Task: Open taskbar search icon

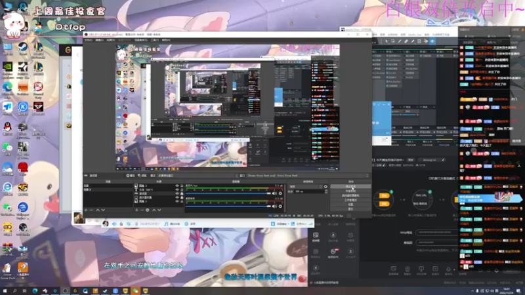Action: click(14, 291)
